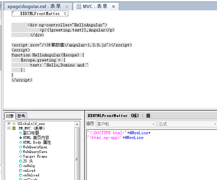Click the div ng-controller line
This screenshot has height=180, width=217.
67,25
